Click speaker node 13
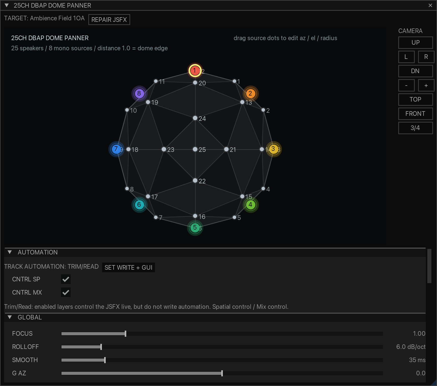The image size is (437, 386). 242,102
